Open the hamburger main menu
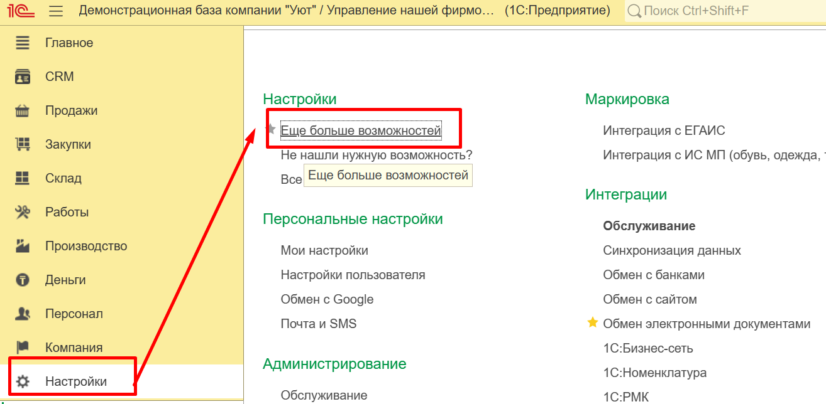The image size is (826, 404). (x=56, y=11)
